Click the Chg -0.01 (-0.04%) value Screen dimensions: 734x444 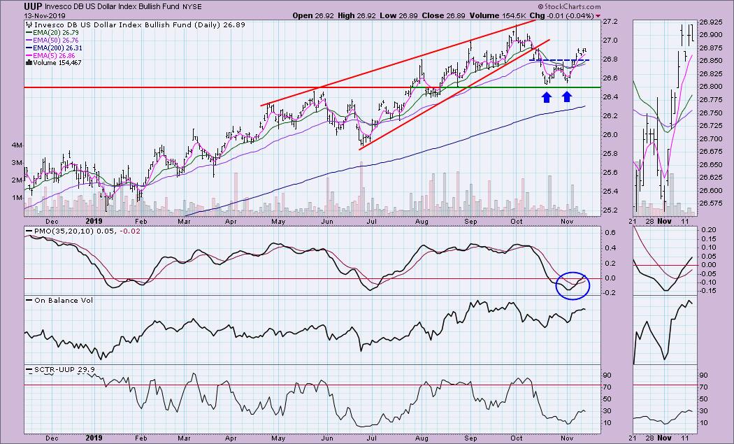point(562,16)
